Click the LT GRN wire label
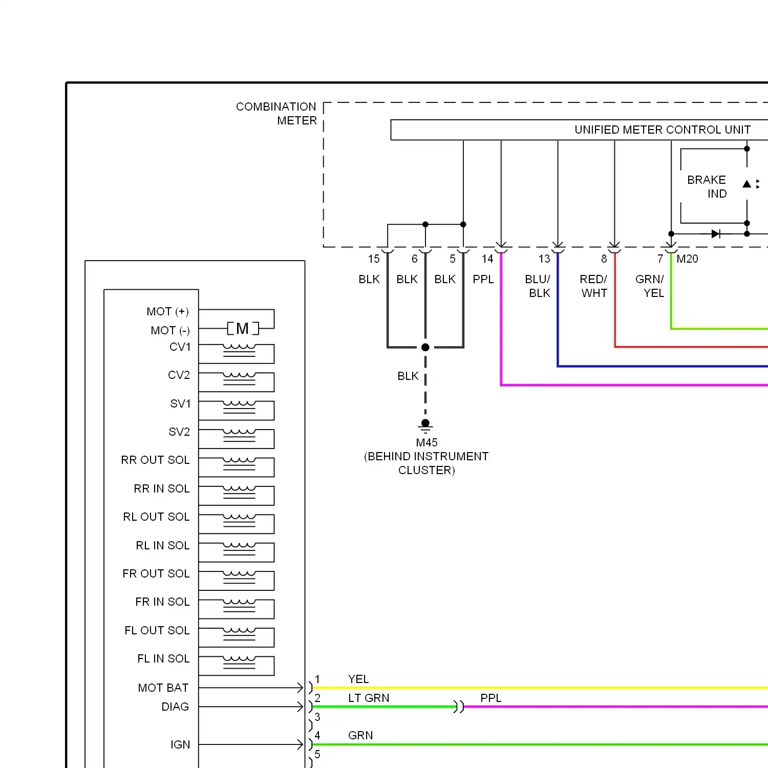 [369, 698]
